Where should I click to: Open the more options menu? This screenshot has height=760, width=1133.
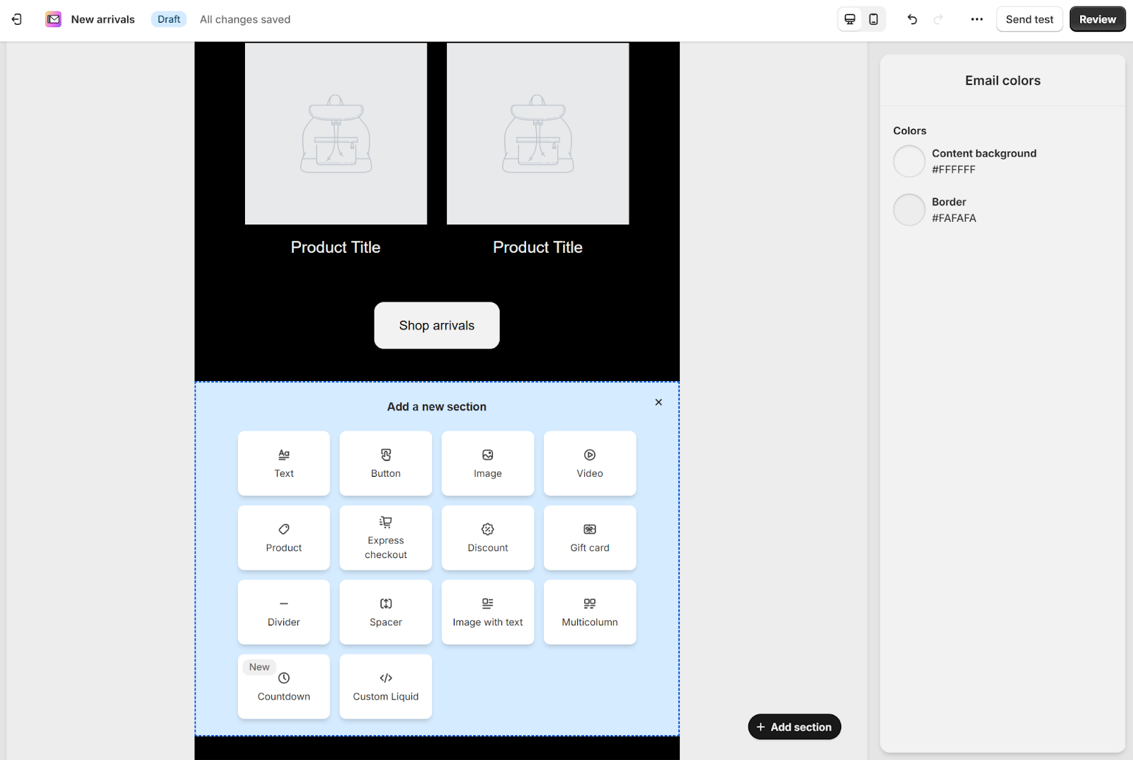[x=977, y=19]
